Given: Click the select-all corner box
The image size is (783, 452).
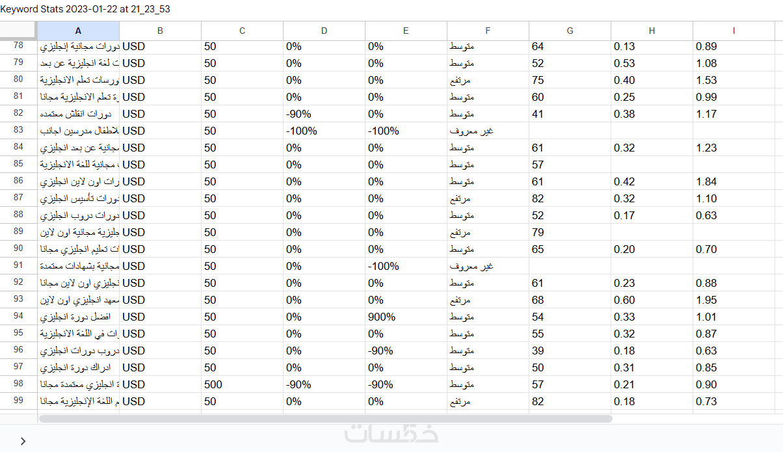Looking at the screenshot, I should tap(18, 31).
